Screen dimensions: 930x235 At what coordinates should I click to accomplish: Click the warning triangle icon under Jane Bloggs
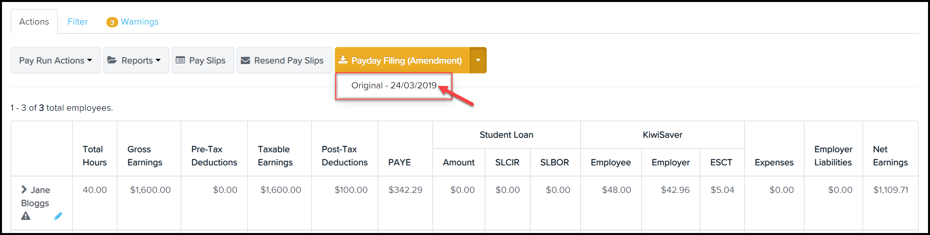pyautogui.click(x=26, y=216)
